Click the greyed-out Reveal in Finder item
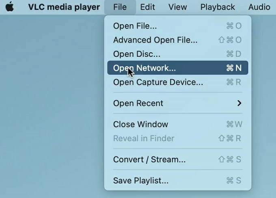The image size is (276, 198). [143, 138]
